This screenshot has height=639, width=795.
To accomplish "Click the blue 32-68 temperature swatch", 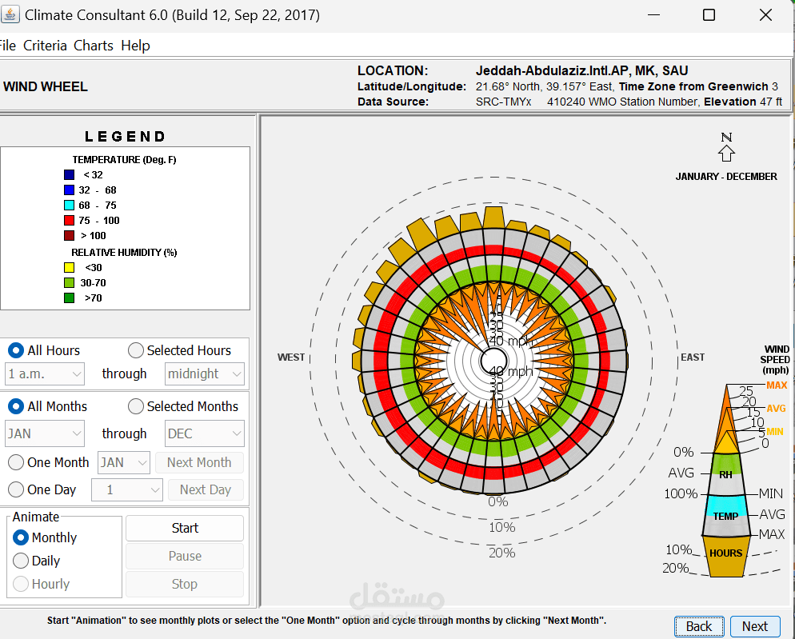I will coord(70,190).
